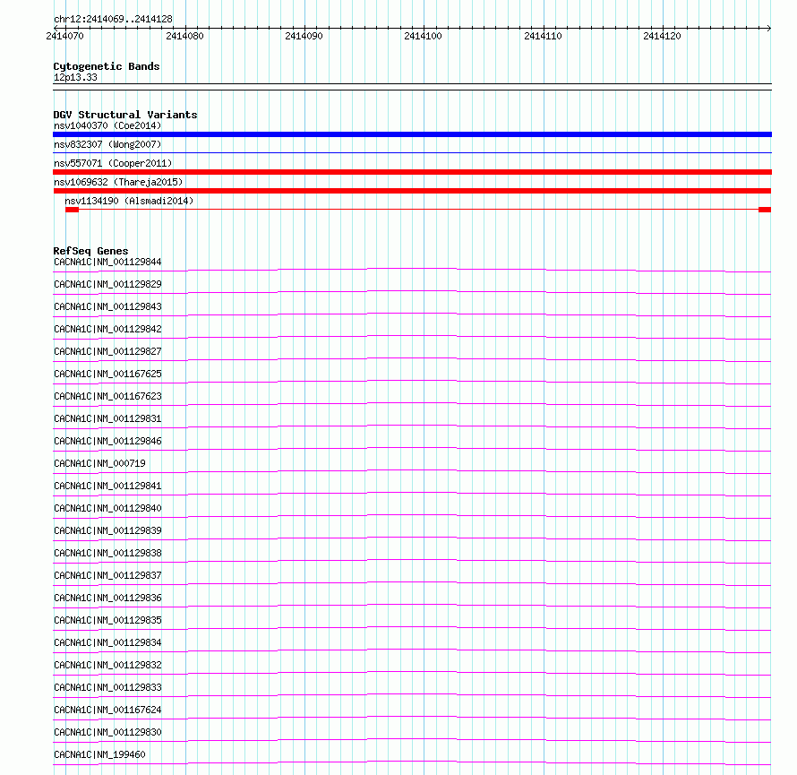Open transcript CACNA1C|NM_001129840
The width and height of the screenshot is (797, 775).
tap(107, 508)
